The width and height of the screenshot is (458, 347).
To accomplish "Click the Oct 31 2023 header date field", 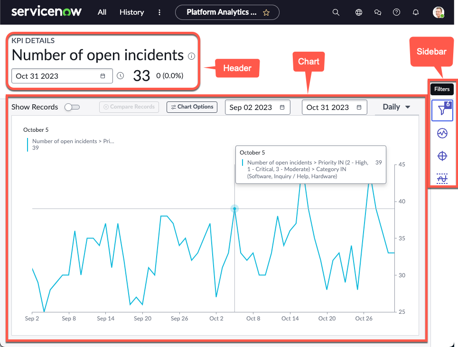I will 62,76.
